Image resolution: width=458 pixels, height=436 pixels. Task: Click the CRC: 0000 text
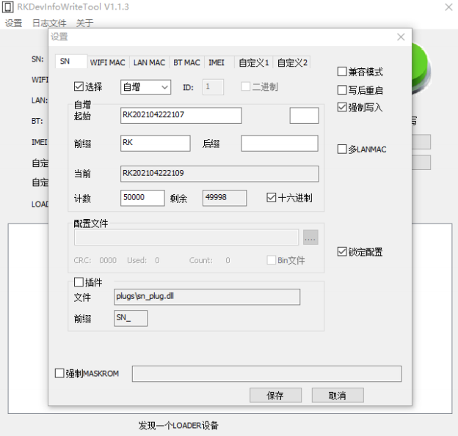95,260
